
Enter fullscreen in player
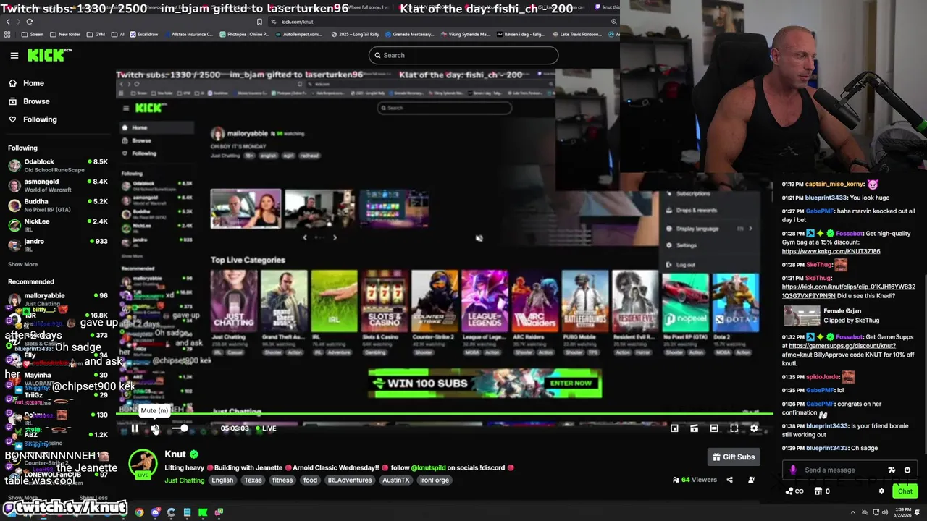[x=734, y=428]
